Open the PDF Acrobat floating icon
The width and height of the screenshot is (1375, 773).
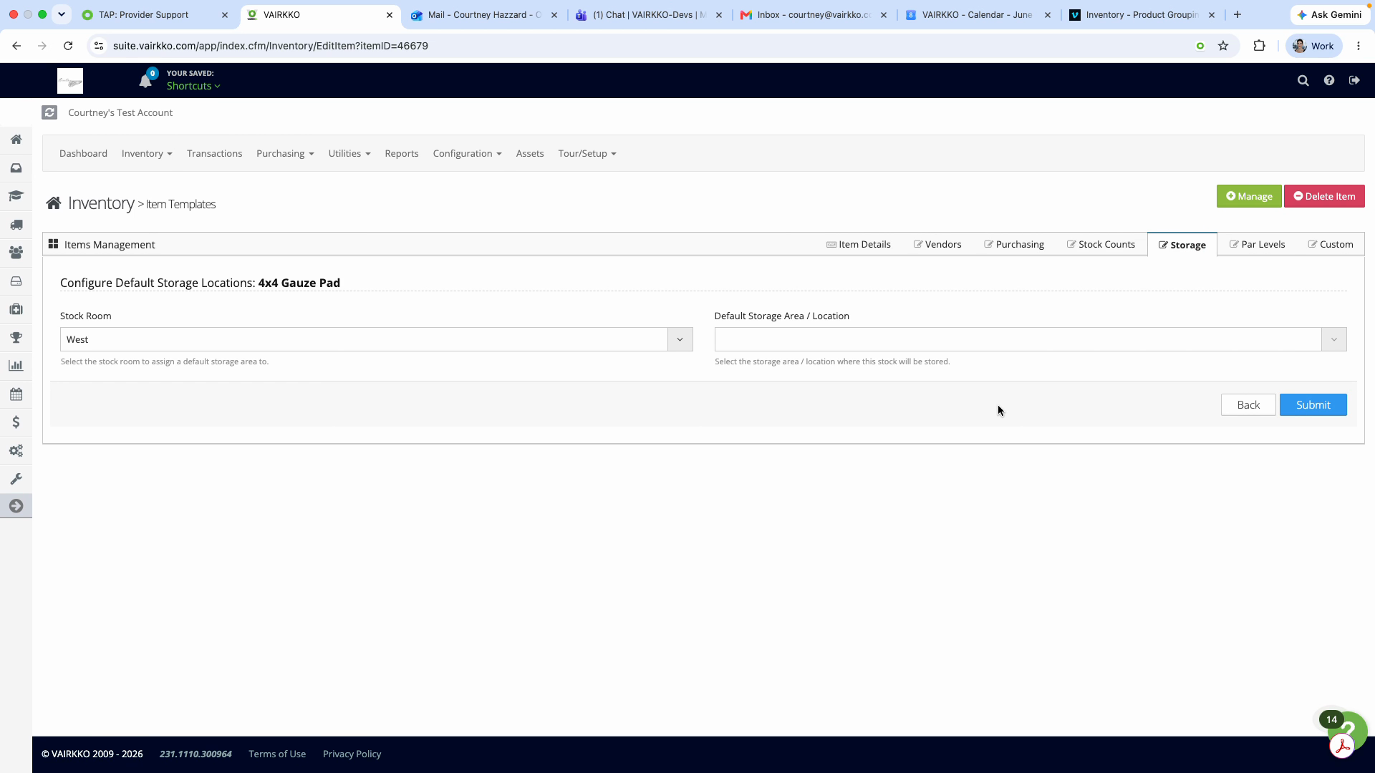(x=1341, y=746)
